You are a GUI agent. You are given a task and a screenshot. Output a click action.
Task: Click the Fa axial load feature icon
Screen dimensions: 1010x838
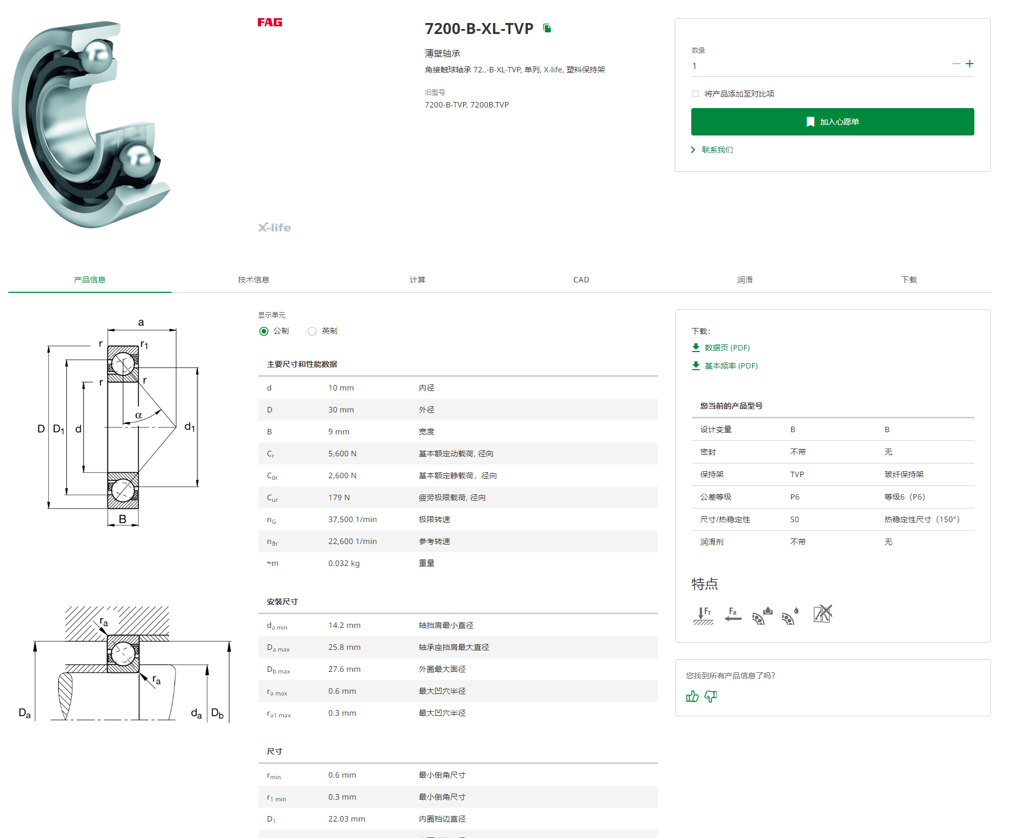pyautogui.click(x=732, y=615)
